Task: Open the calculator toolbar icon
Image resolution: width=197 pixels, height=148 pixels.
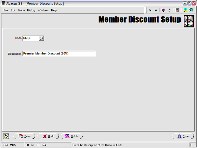Action: (177, 10)
